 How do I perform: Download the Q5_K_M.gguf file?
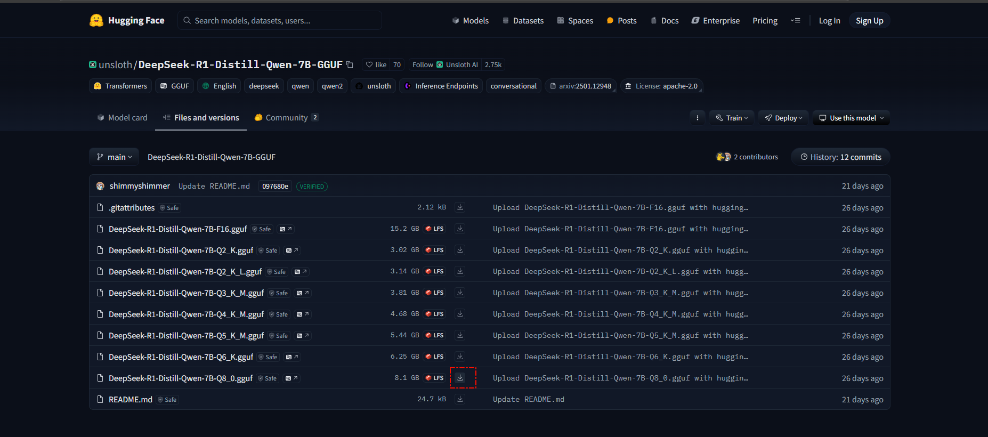pos(460,335)
